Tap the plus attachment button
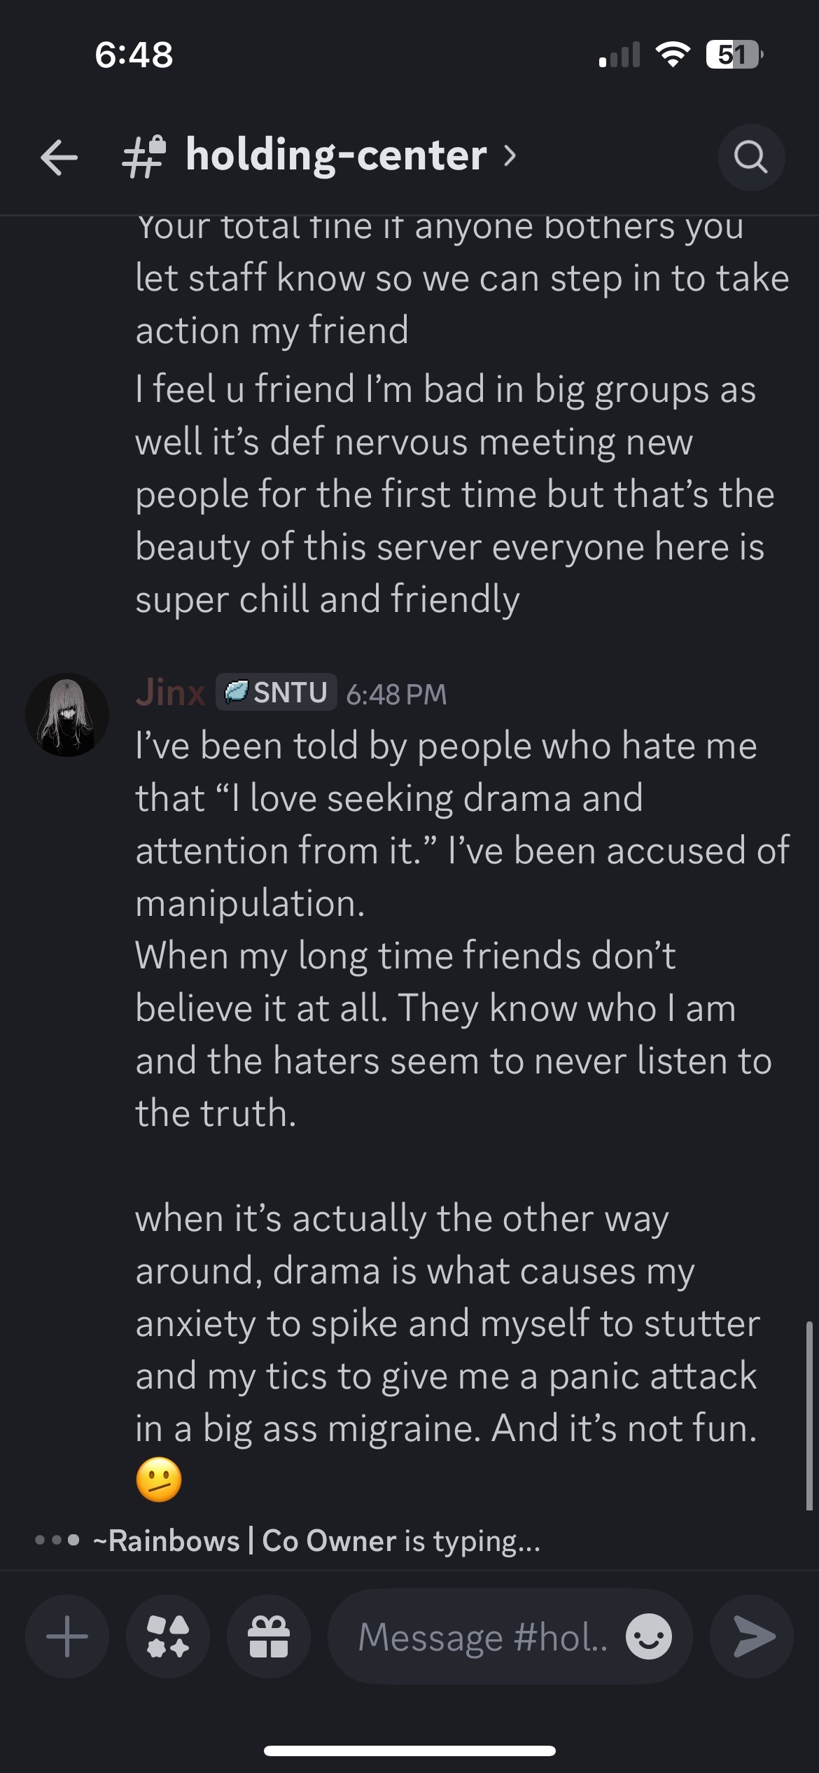 point(67,1636)
